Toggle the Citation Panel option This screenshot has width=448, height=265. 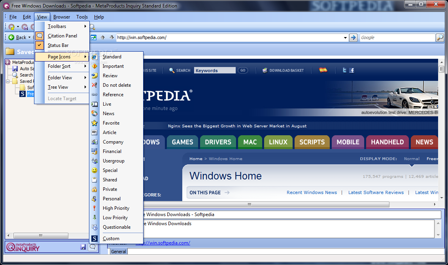pos(62,35)
